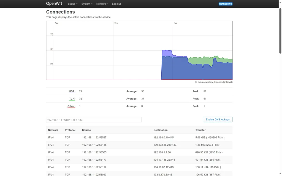Select transfer 150.11 KiB cell
The width and height of the screenshot is (282, 176).
[208, 167]
